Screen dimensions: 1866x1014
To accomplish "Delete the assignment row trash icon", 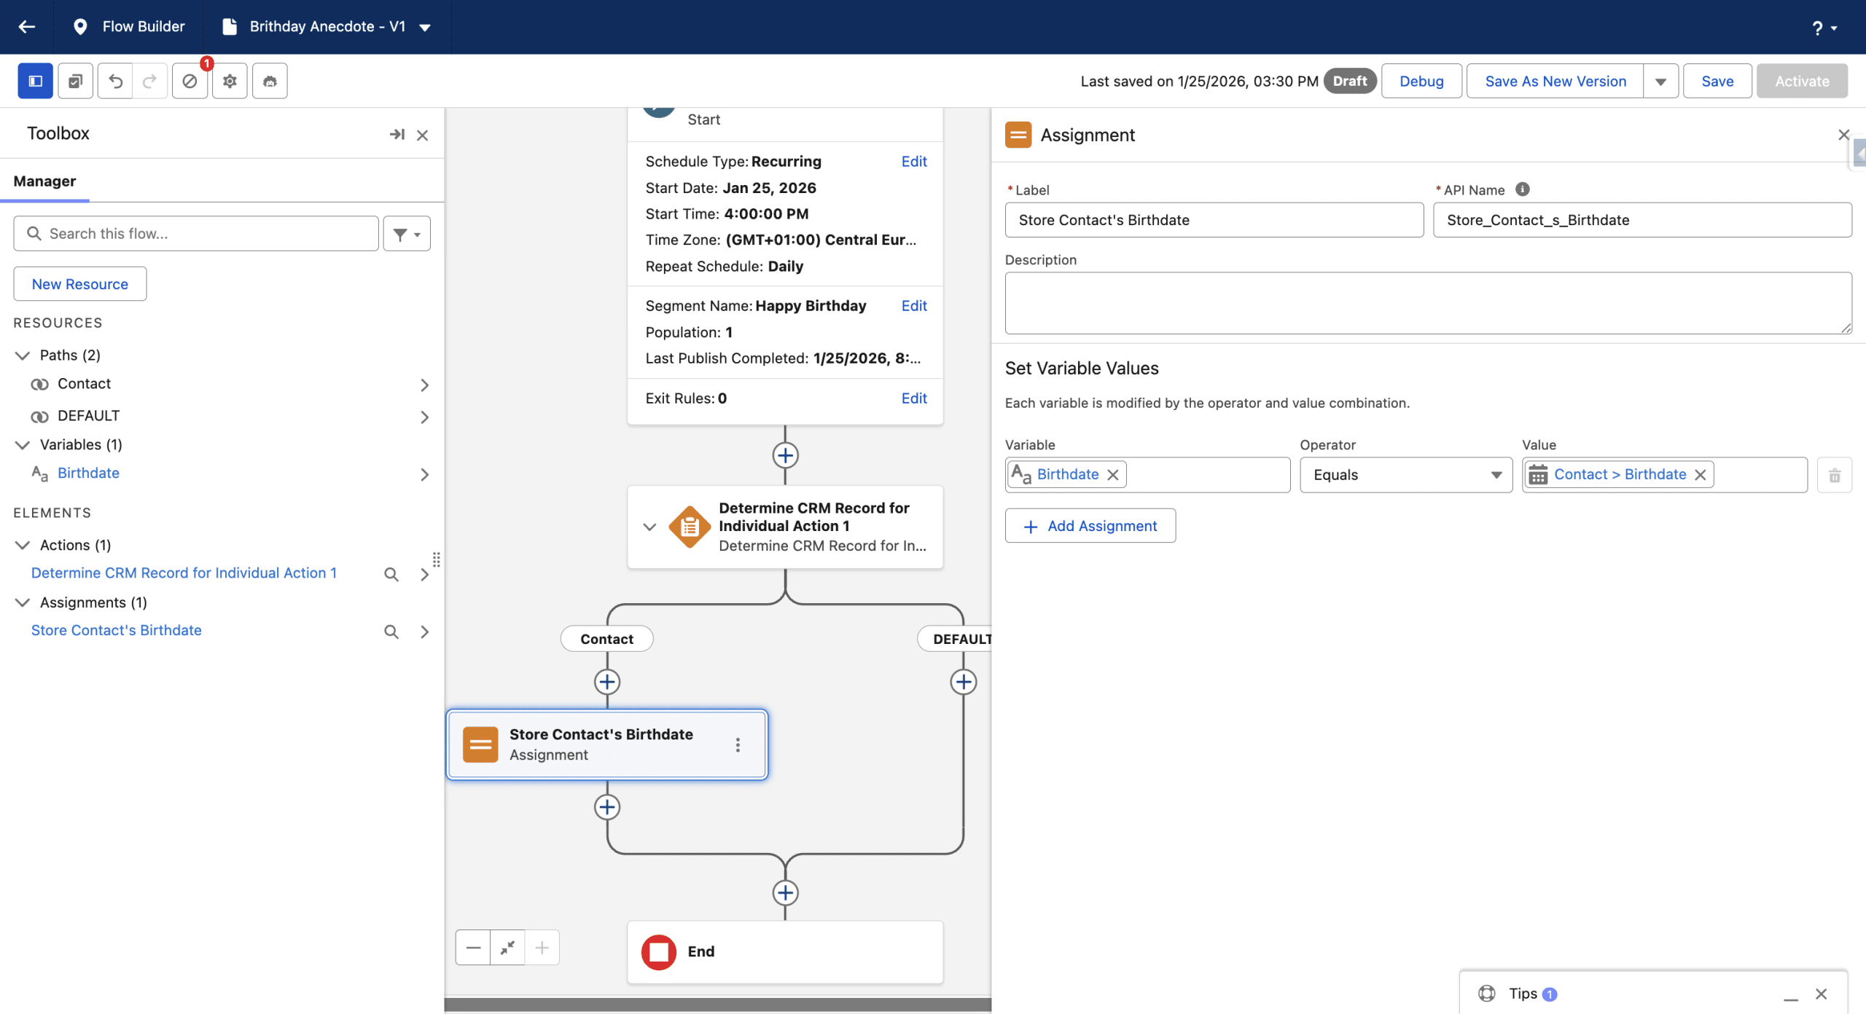I will click(1834, 476).
